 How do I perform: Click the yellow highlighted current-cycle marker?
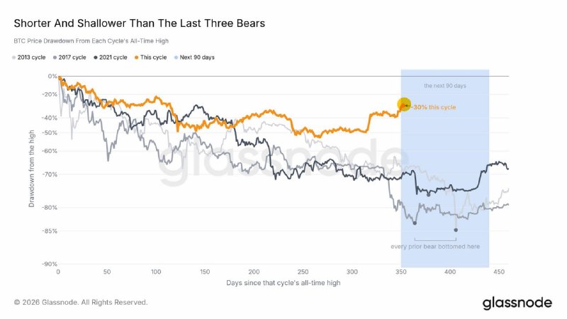pos(404,104)
